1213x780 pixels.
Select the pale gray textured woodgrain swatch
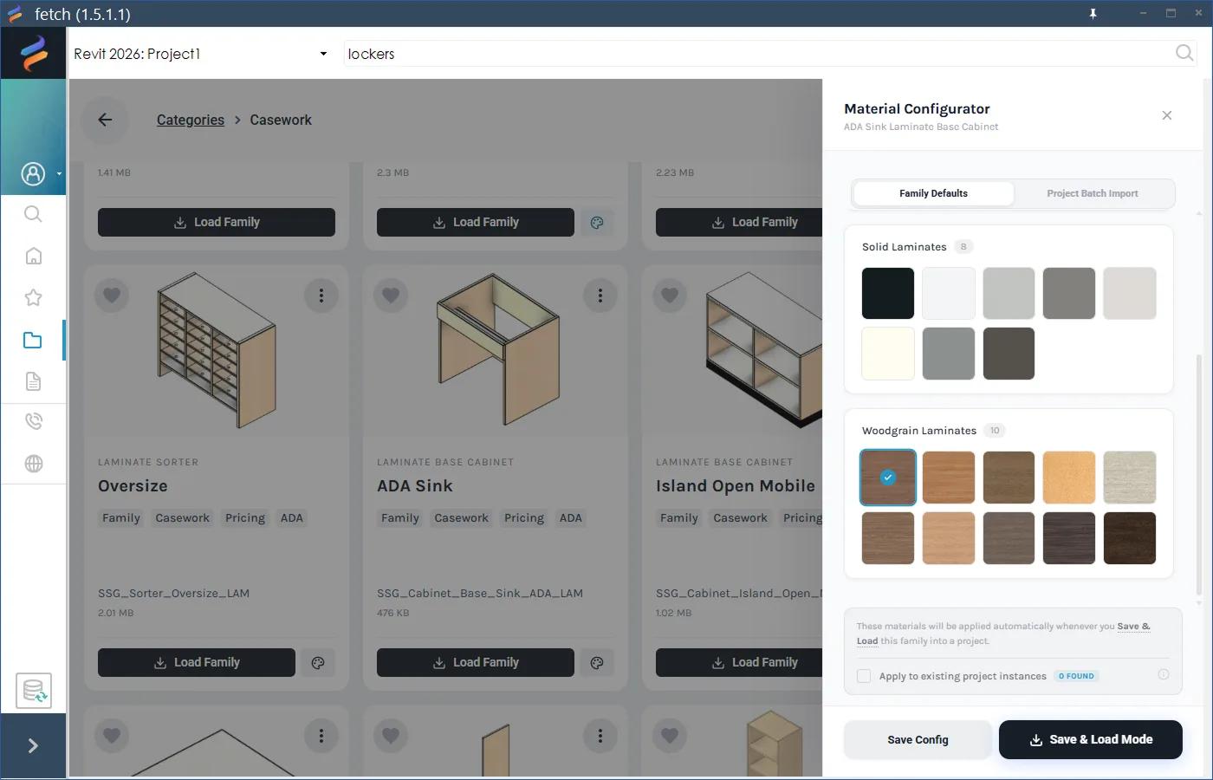1130,478
